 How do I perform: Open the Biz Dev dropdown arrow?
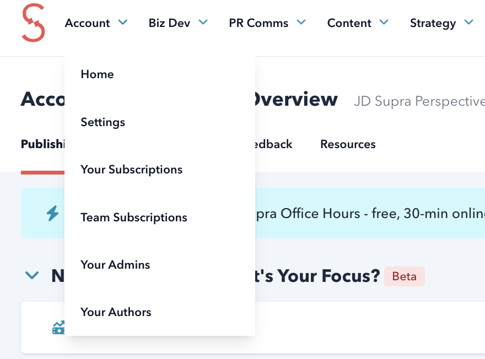[203, 23]
